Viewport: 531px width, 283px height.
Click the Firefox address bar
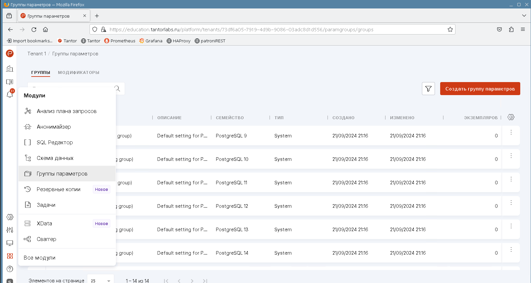241,30
